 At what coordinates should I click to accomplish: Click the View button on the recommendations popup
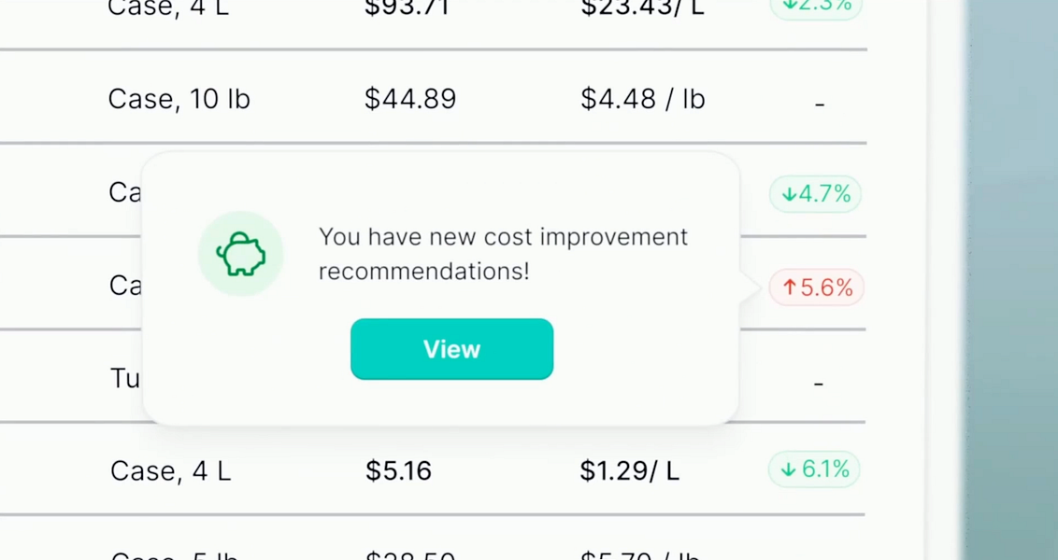click(x=451, y=349)
